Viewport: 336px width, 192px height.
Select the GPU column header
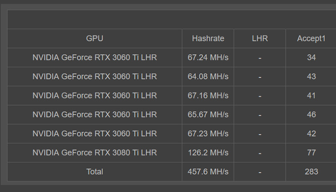click(x=95, y=38)
